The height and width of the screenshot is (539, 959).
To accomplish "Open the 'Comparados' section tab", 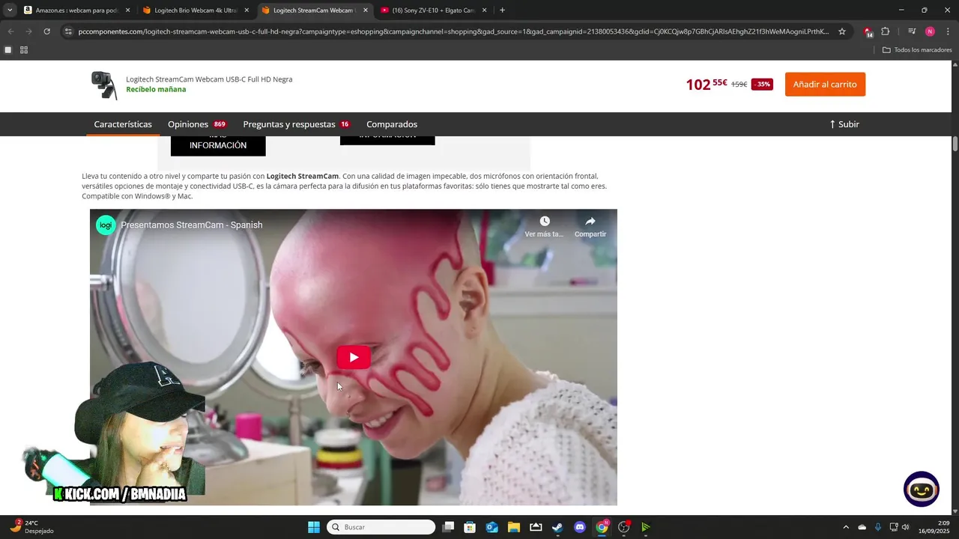I will [x=392, y=124].
